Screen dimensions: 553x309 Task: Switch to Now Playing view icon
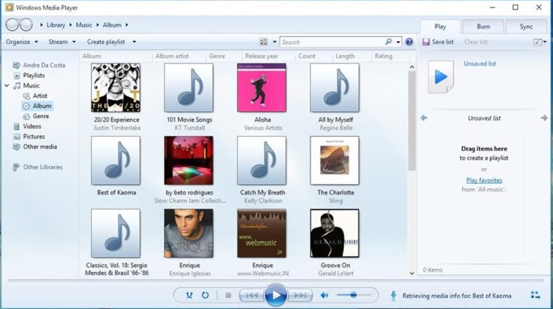click(x=536, y=295)
